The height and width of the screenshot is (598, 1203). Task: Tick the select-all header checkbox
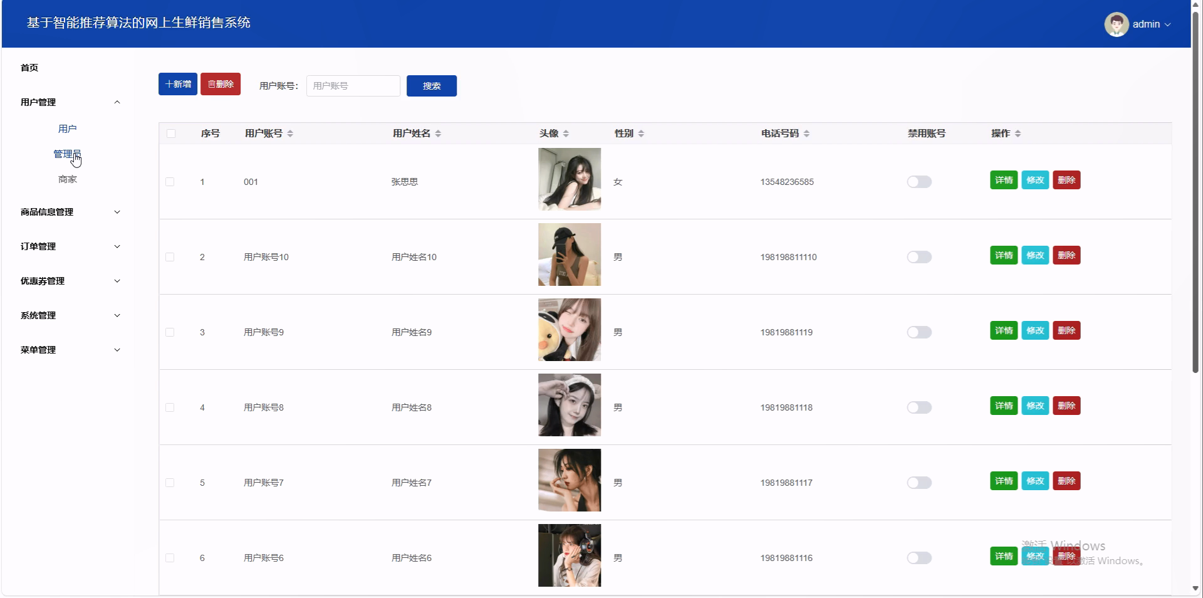click(x=171, y=134)
